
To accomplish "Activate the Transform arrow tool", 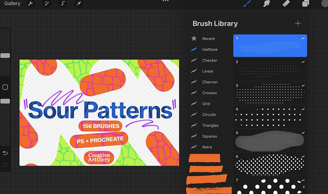I will 78,4.
